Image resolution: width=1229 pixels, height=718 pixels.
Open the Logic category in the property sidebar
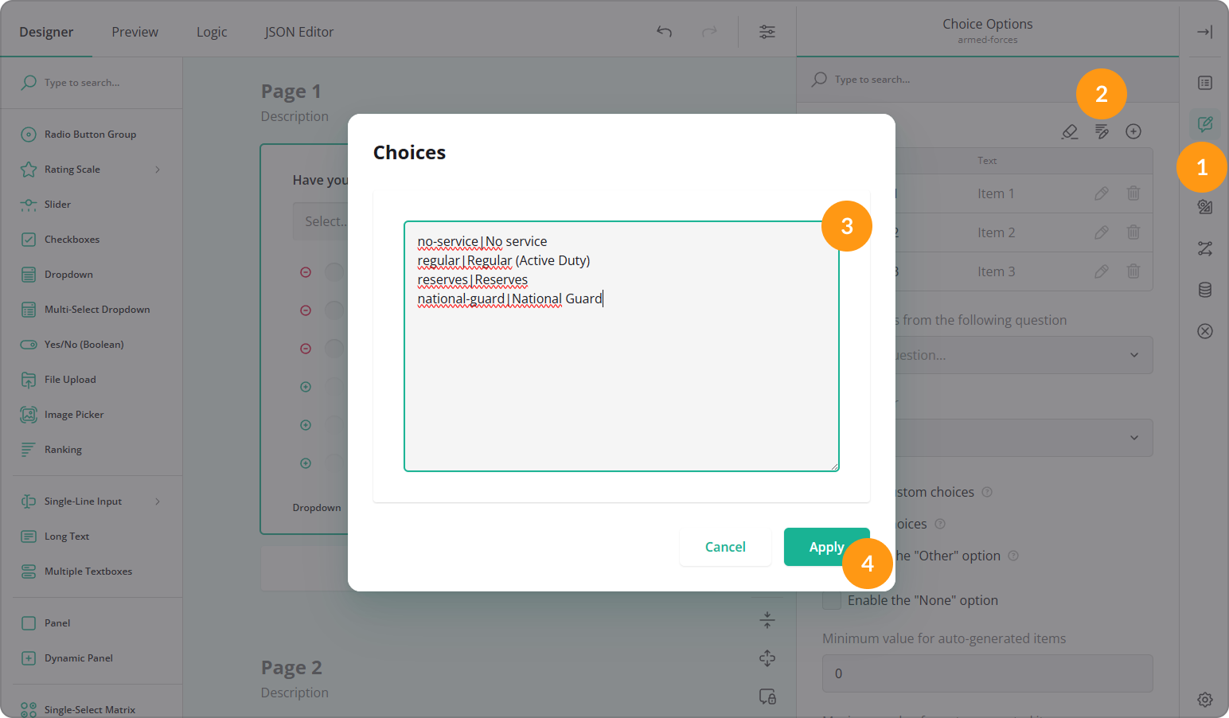[1204, 248]
